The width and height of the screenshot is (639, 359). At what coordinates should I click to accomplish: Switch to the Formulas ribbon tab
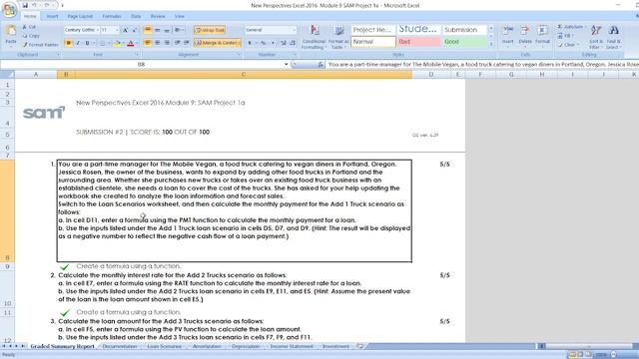click(111, 16)
